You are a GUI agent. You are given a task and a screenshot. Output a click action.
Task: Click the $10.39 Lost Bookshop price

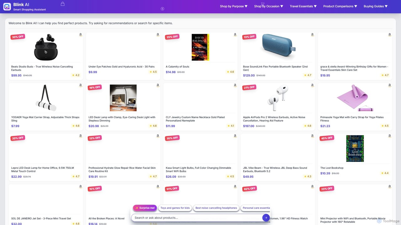[x=325, y=173]
